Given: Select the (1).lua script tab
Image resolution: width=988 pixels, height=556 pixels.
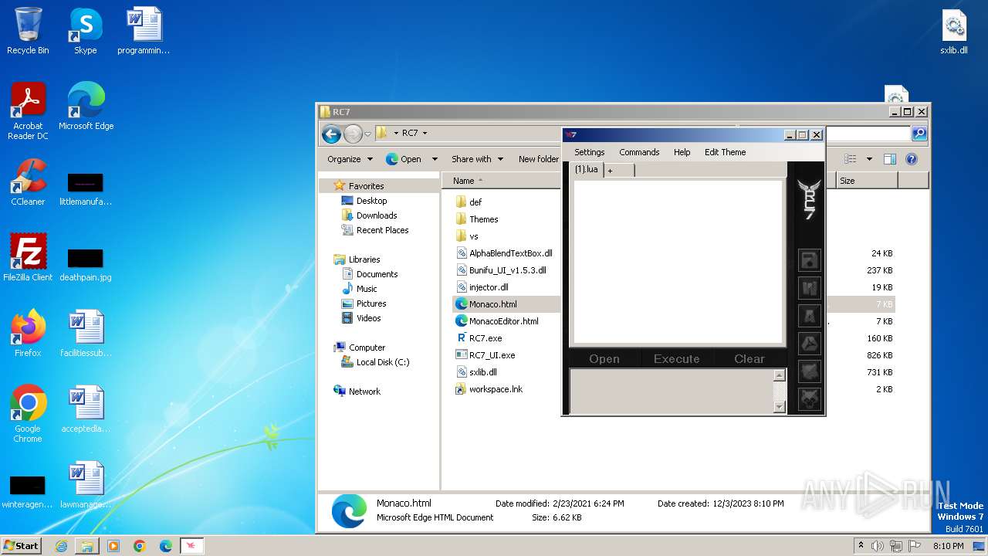Looking at the screenshot, I should [x=587, y=169].
